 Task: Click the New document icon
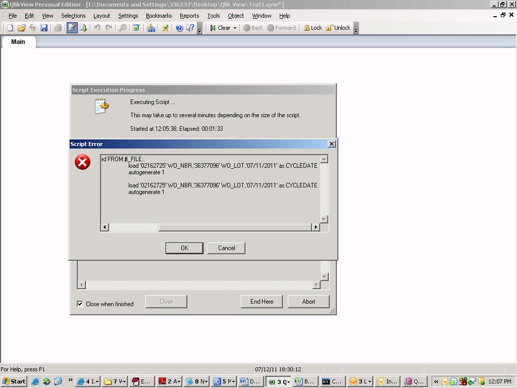tap(10, 28)
